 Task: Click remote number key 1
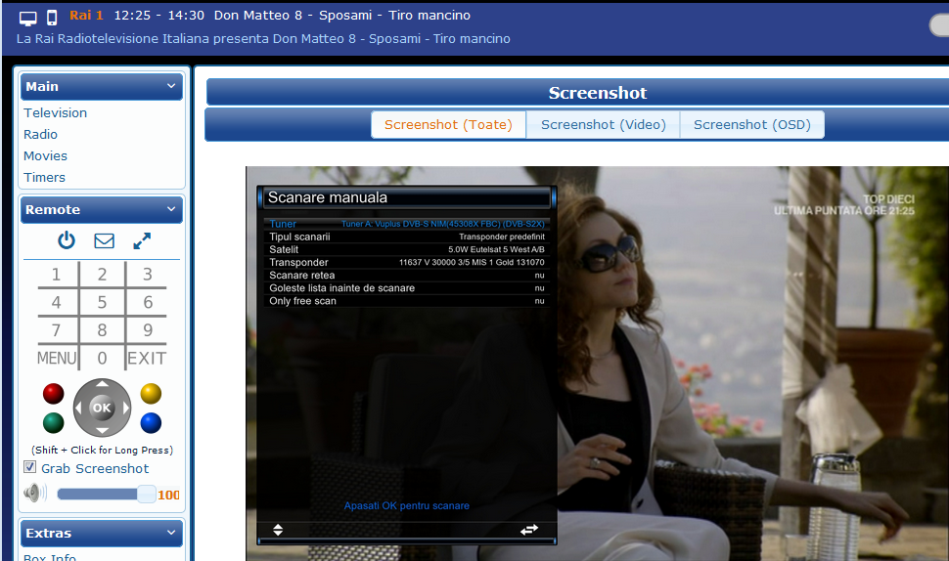pos(57,275)
